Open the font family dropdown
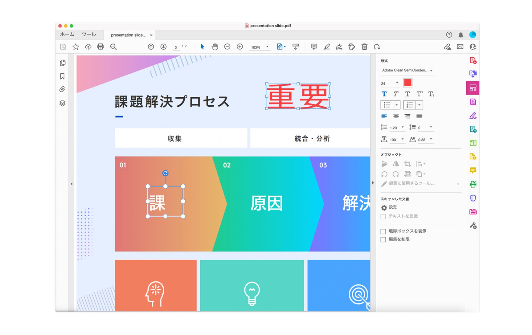The width and height of the screenshot is (532, 335). pos(407,70)
